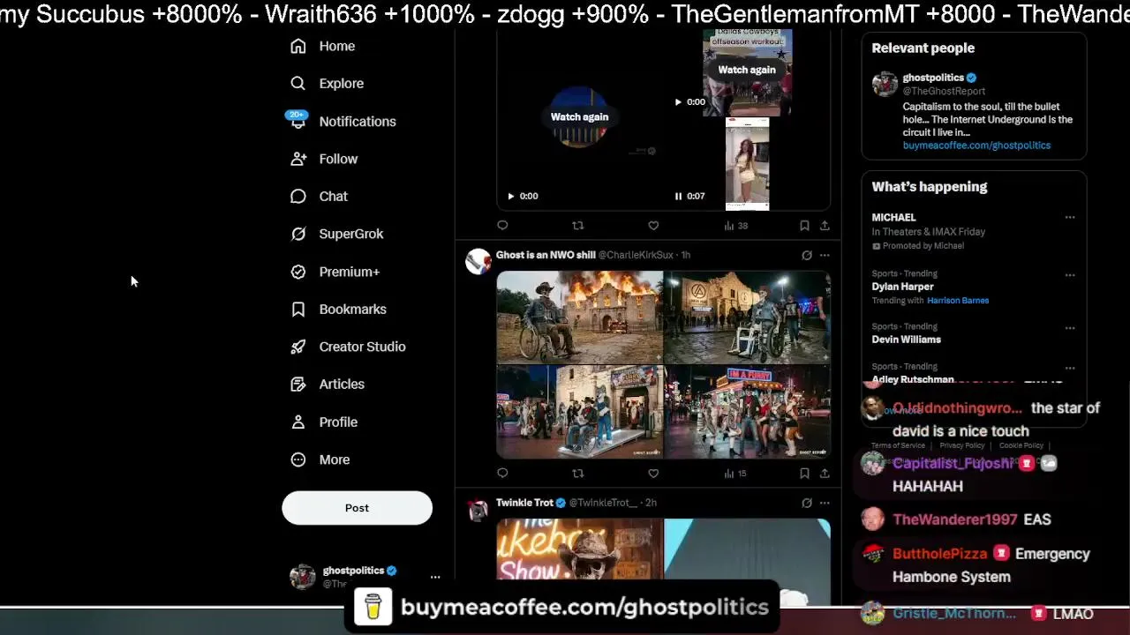The image size is (1130, 635).
Task: Share the video post with 38 views
Action: coord(825,226)
